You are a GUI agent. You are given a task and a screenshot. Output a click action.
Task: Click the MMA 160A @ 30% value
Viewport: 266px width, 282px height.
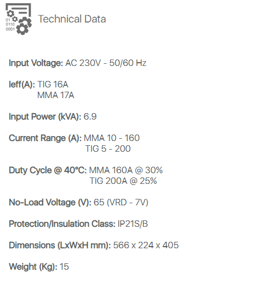tap(126, 170)
